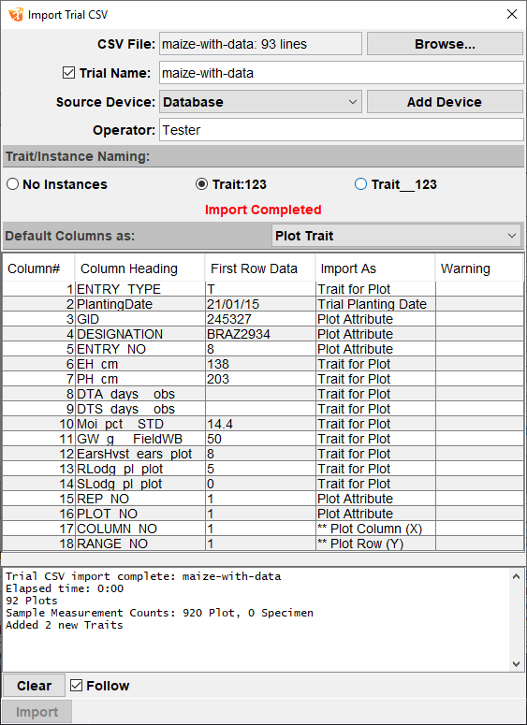
Task: Click the First Row Data table header
Action: pos(260,268)
